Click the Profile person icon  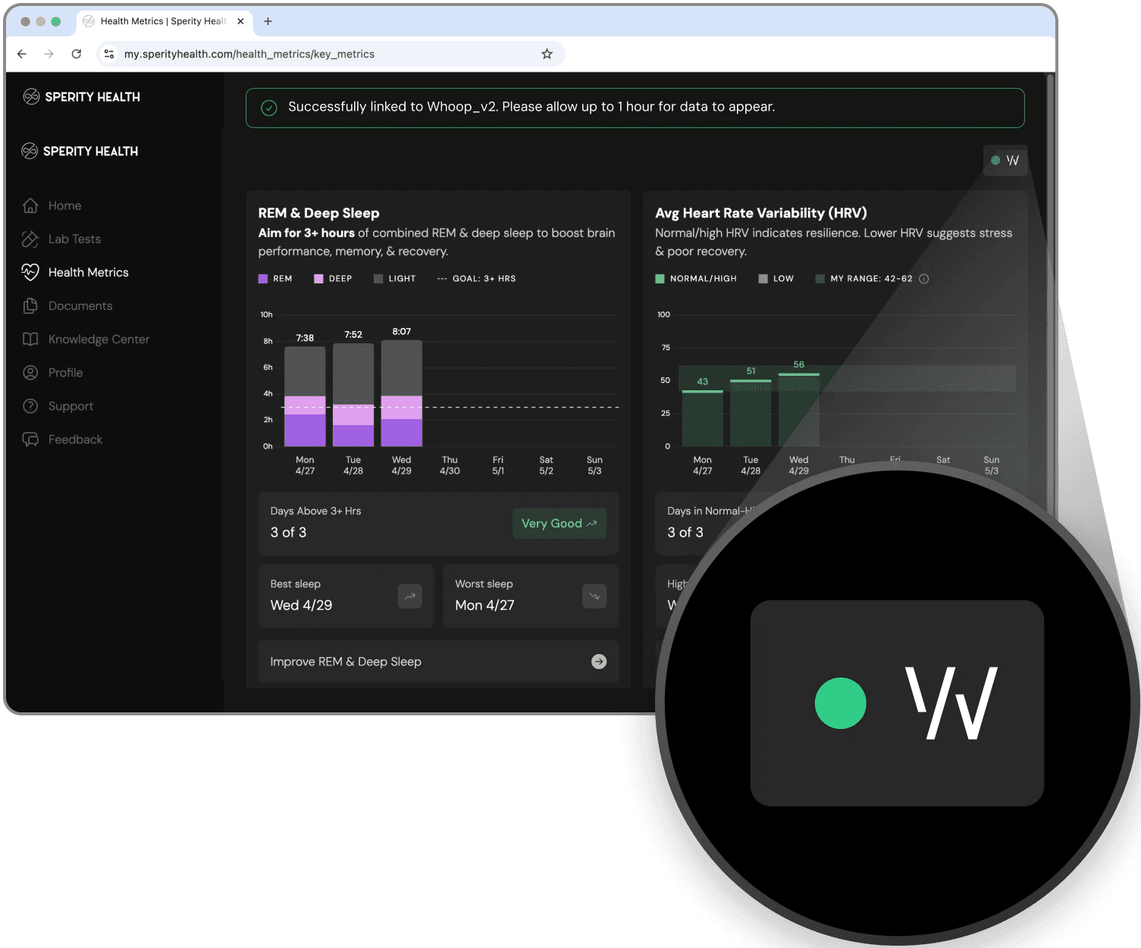coord(30,372)
